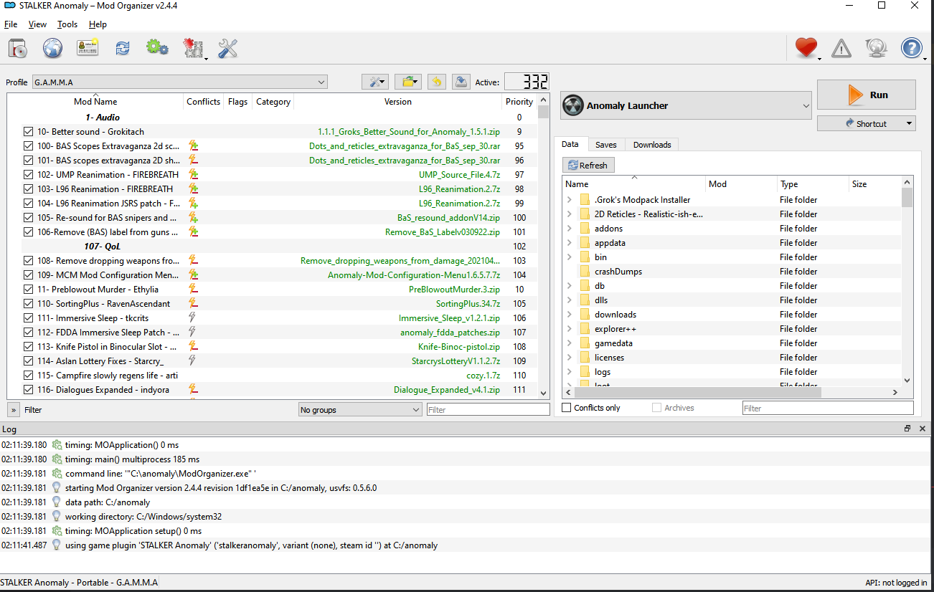
Task: Click the Refresh button in Data tab
Action: (x=588, y=166)
